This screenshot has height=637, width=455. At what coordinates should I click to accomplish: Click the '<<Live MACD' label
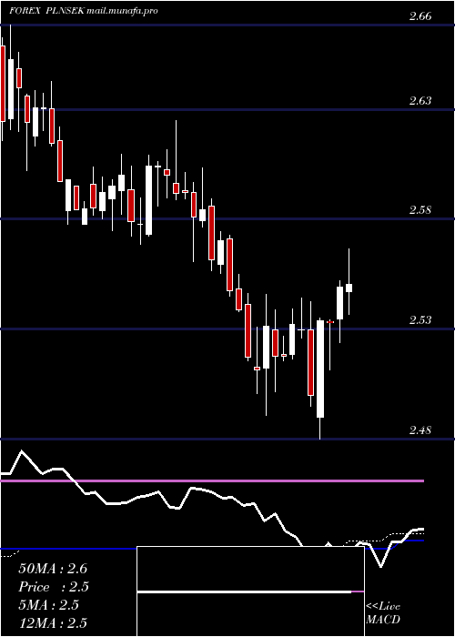(383, 612)
